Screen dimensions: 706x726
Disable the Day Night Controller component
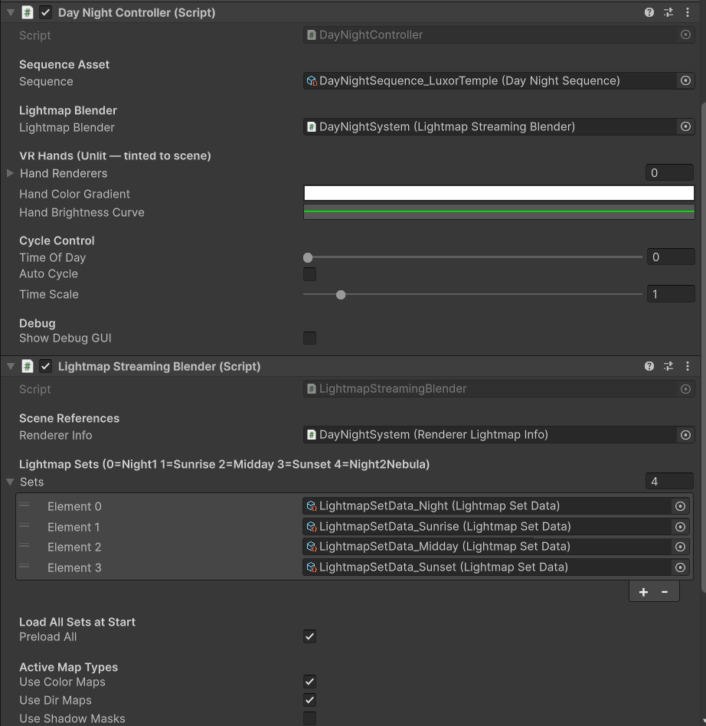pyautogui.click(x=45, y=12)
